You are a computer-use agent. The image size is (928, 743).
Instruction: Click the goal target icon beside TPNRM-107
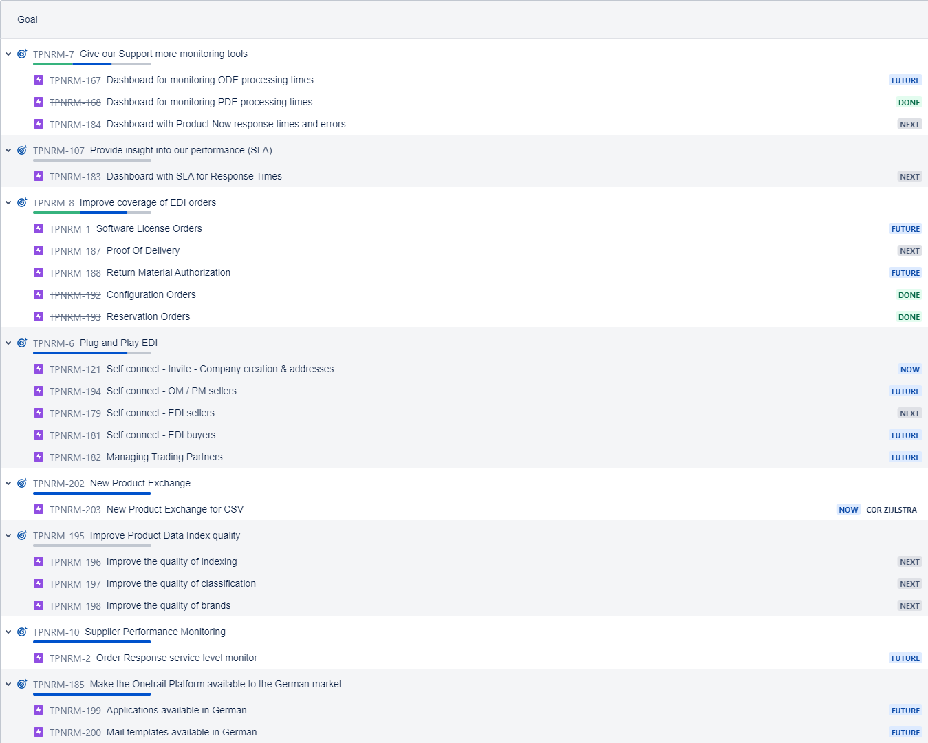coord(22,150)
